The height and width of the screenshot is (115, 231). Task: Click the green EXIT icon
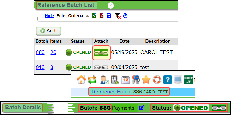coord(189,80)
